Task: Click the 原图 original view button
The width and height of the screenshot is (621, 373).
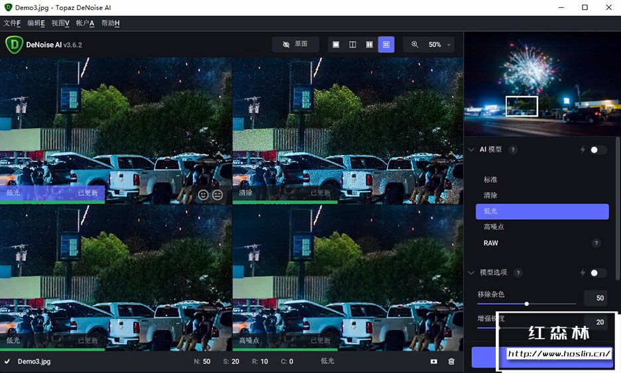Action: (x=295, y=44)
